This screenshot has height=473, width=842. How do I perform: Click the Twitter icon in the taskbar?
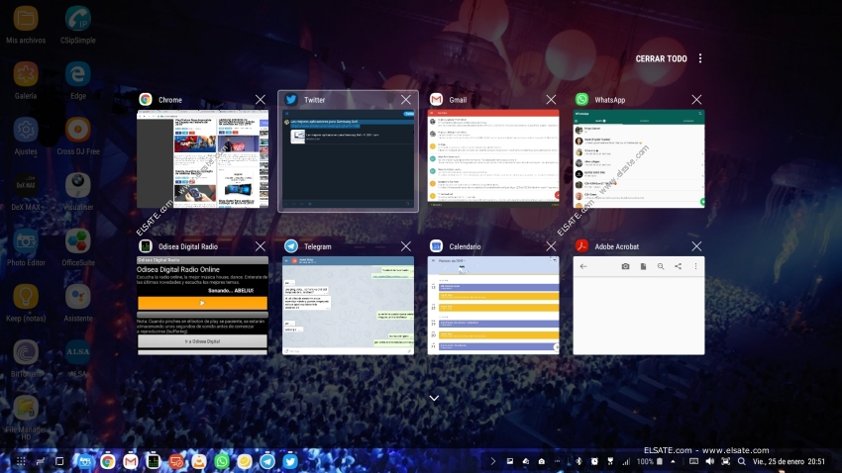pyautogui.click(x=290, y=461)
